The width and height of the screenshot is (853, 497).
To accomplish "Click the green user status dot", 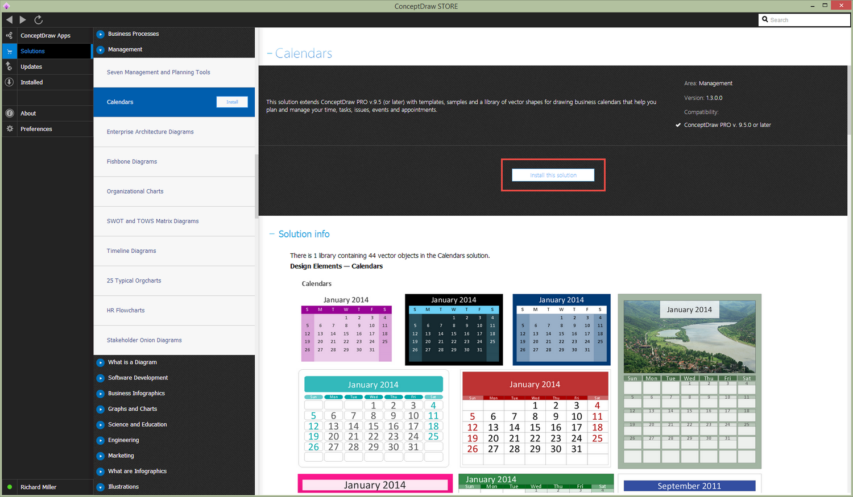I will tap(10, 487).
